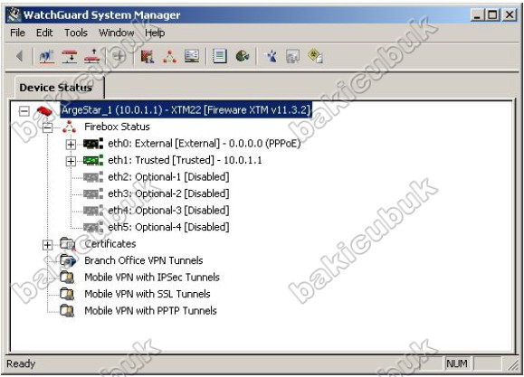Click the gray eth2 Optional-1 interface icon
The width and height of the screenshot is (524, 377).
(93, 177)
